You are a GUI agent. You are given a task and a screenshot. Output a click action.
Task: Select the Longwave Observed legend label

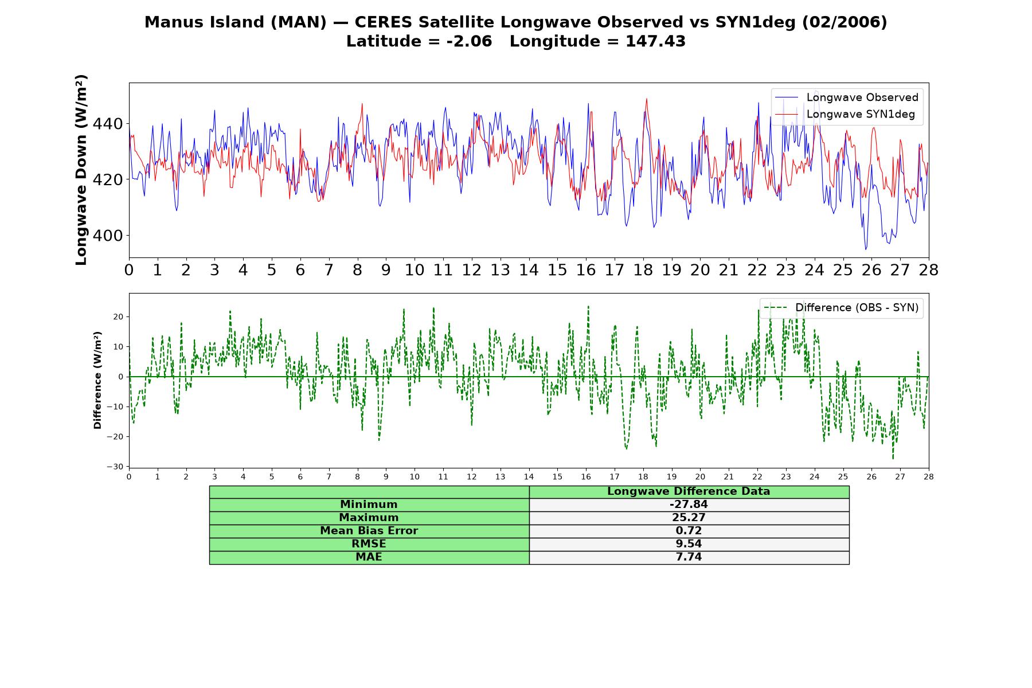tap(862, 97)
